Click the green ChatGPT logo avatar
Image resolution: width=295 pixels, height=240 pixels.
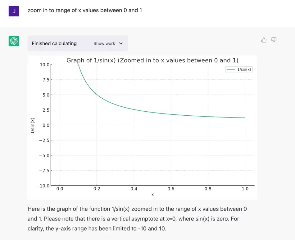(14, 41)
